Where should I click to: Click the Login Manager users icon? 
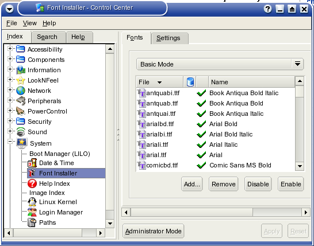[x=32, y=212]
